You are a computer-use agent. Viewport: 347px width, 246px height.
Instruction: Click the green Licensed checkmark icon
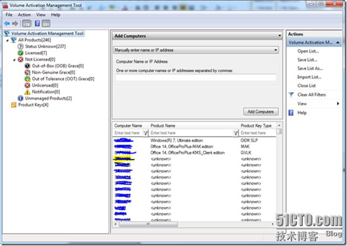tap(20, 53)
